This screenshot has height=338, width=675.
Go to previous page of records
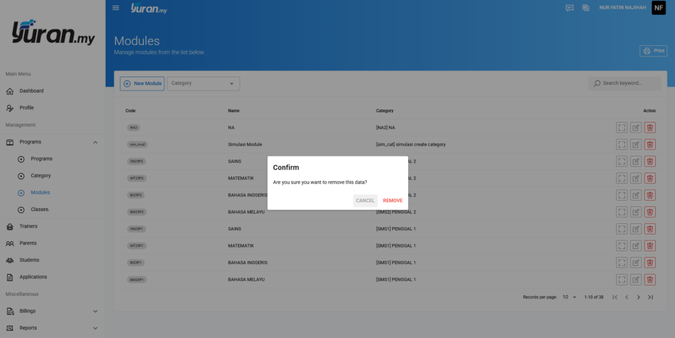[x=627, y=298]
